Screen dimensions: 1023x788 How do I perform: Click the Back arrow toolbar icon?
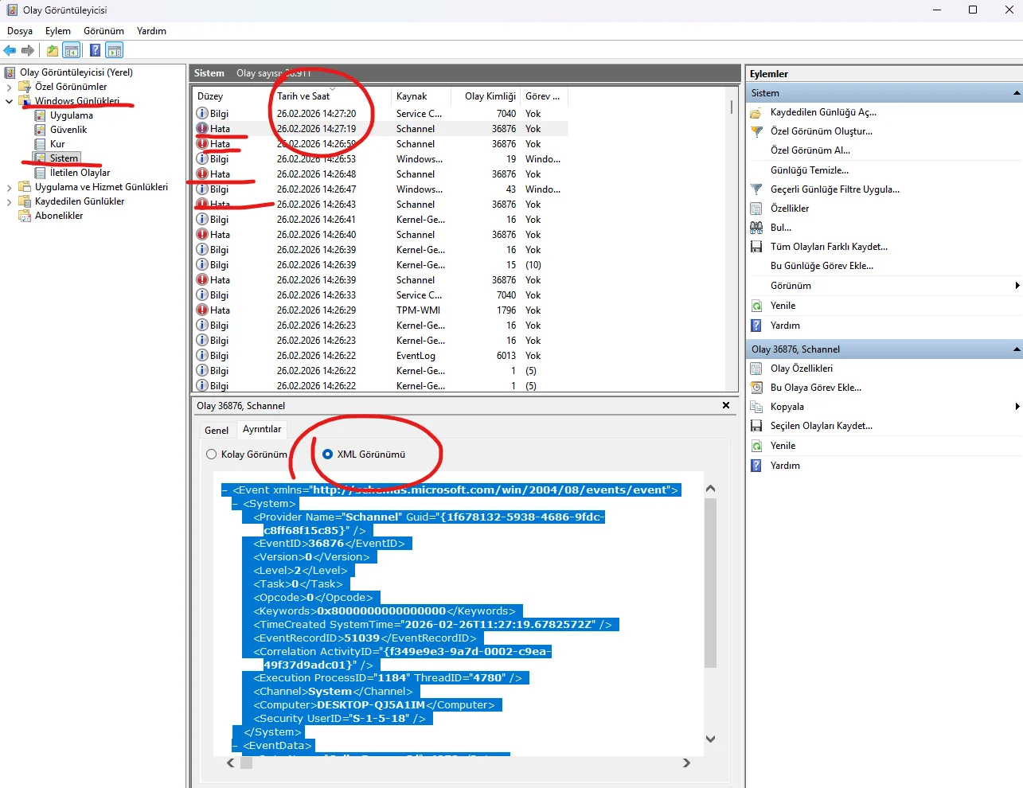click(10, 51)
